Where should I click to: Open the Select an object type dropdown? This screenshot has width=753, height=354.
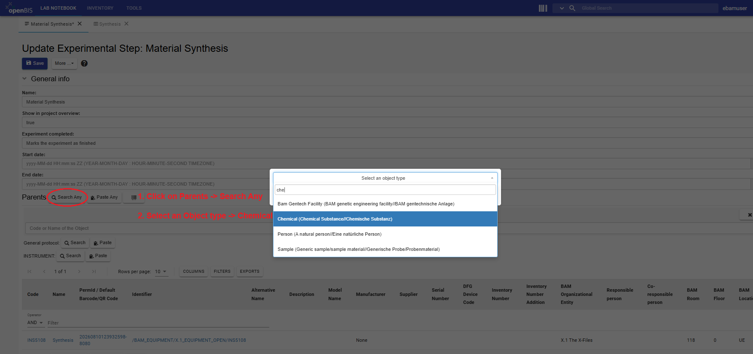click(x=385, y=178)
